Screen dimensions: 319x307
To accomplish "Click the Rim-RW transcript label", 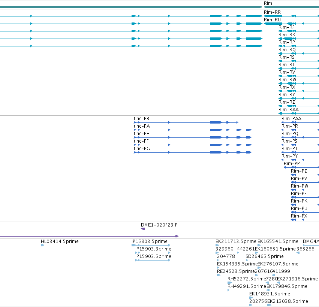I will pyautogui.click(x=287, y=80).
